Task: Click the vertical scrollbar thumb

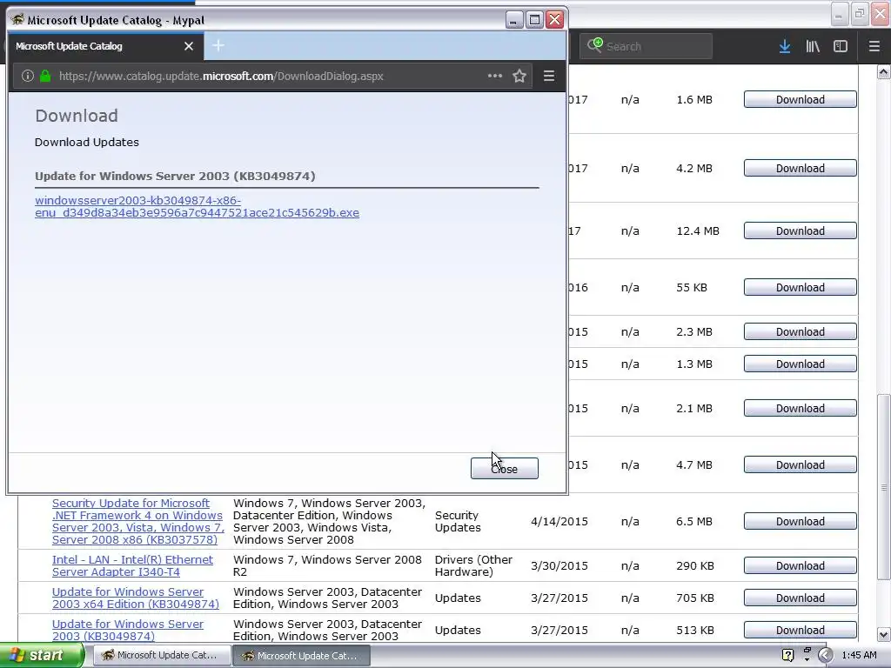Action: click(883, 487)
